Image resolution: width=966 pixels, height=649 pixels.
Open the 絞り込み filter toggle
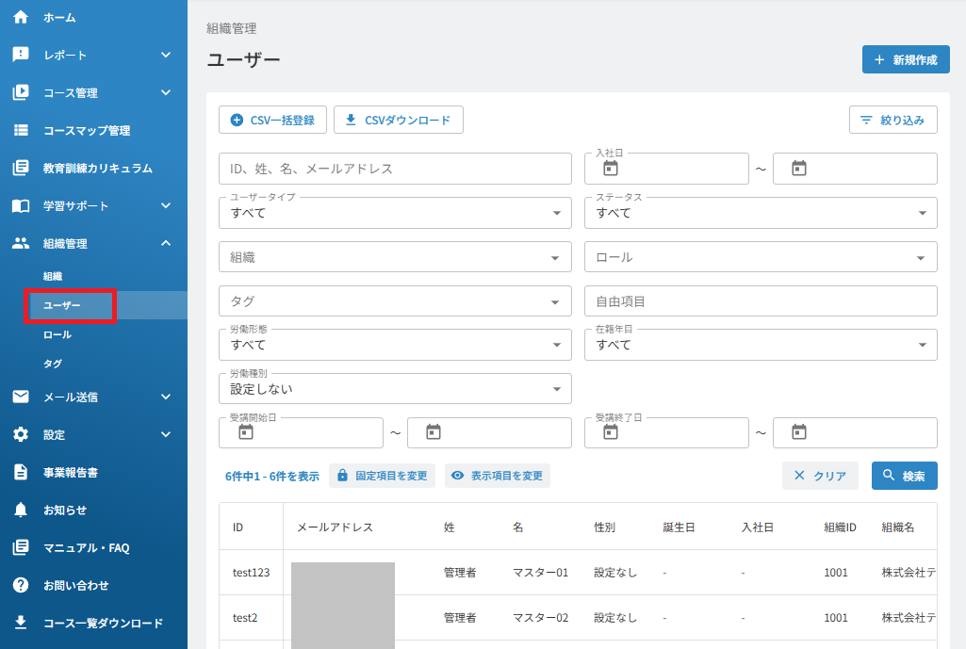892,120
